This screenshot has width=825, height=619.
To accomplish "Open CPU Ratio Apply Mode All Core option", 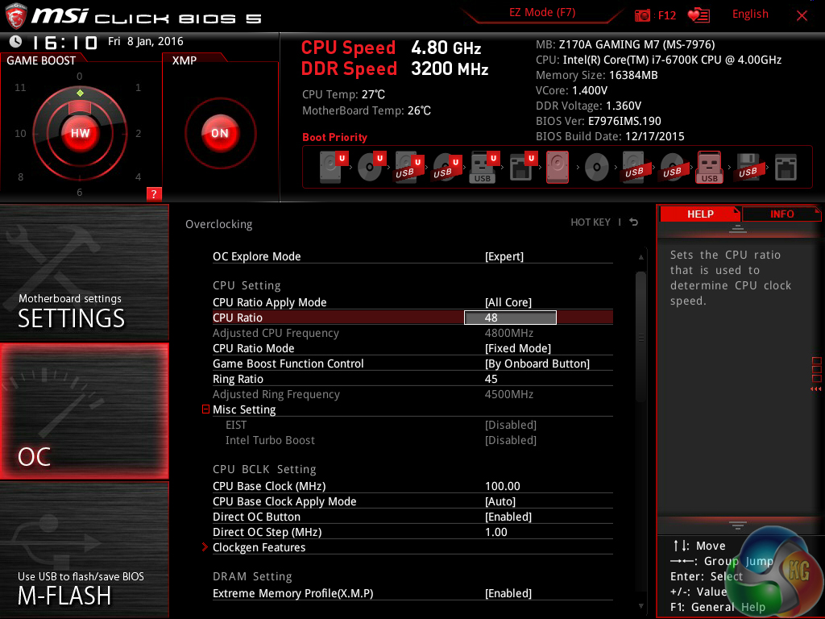I will [508, 302].
